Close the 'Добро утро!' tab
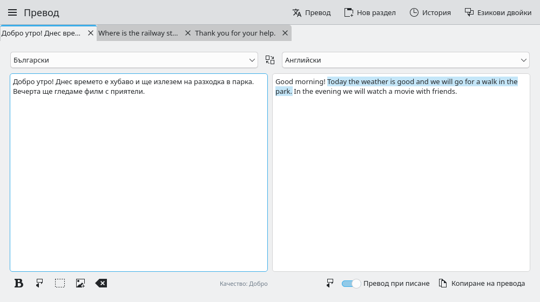The height and width of the screenshot is (302, 540). (x=91, y=33)
